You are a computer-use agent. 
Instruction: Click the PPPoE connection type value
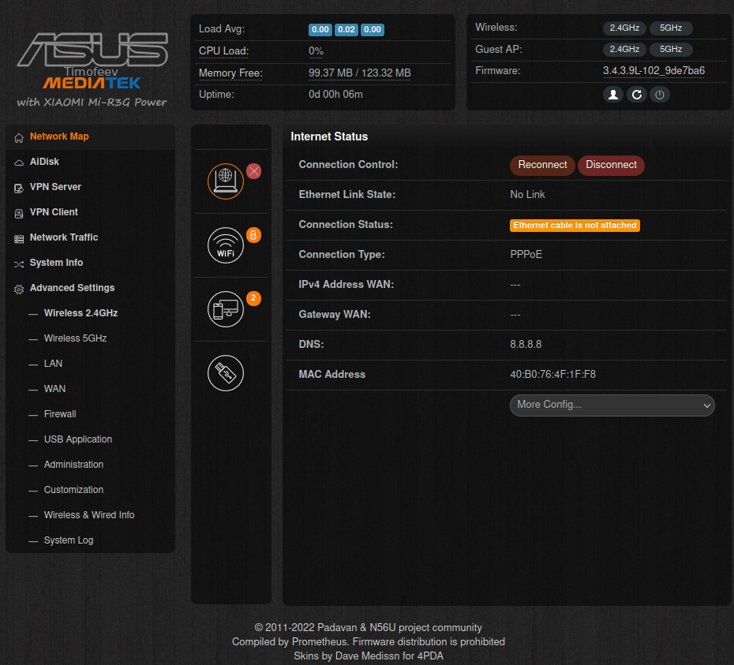(526, 255)
